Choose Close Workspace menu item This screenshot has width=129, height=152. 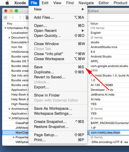pos(58,59)
